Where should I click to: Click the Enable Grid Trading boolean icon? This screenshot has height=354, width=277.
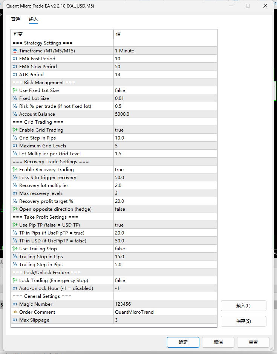pyautogui.click(x=15, y=130)
